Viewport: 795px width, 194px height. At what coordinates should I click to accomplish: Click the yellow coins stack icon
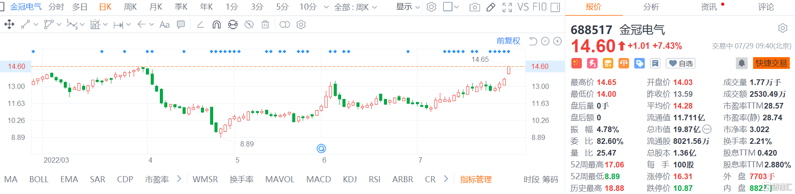(x=608, y=63)
